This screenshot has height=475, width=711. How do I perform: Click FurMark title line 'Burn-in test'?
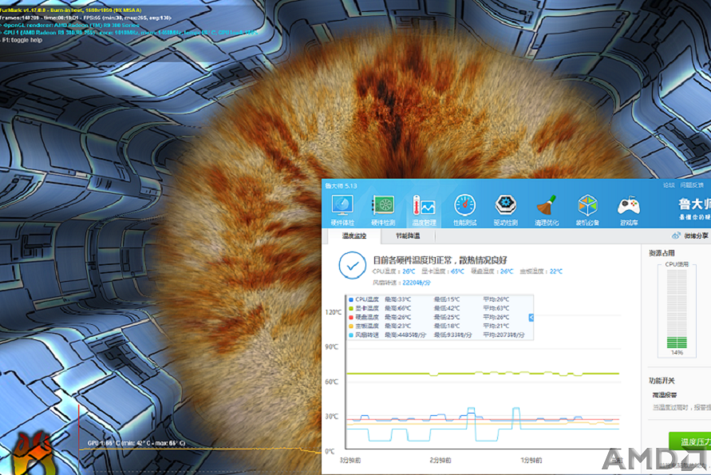(x=71, y=10)
